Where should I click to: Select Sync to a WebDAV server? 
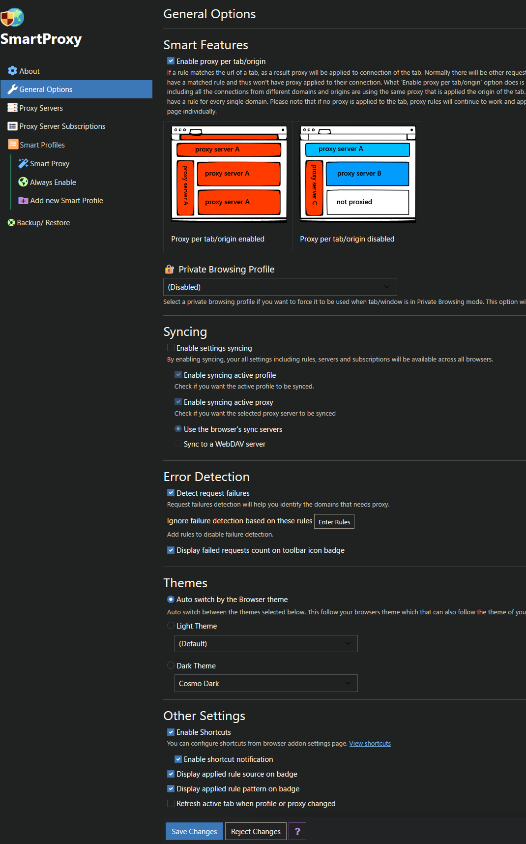[x=178, y=444]
